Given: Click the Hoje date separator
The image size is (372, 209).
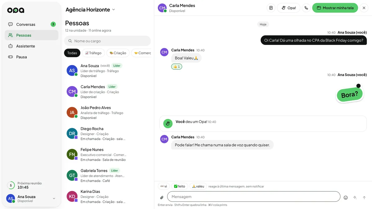Looking at the screenshot, I should [x=263, y=24].
